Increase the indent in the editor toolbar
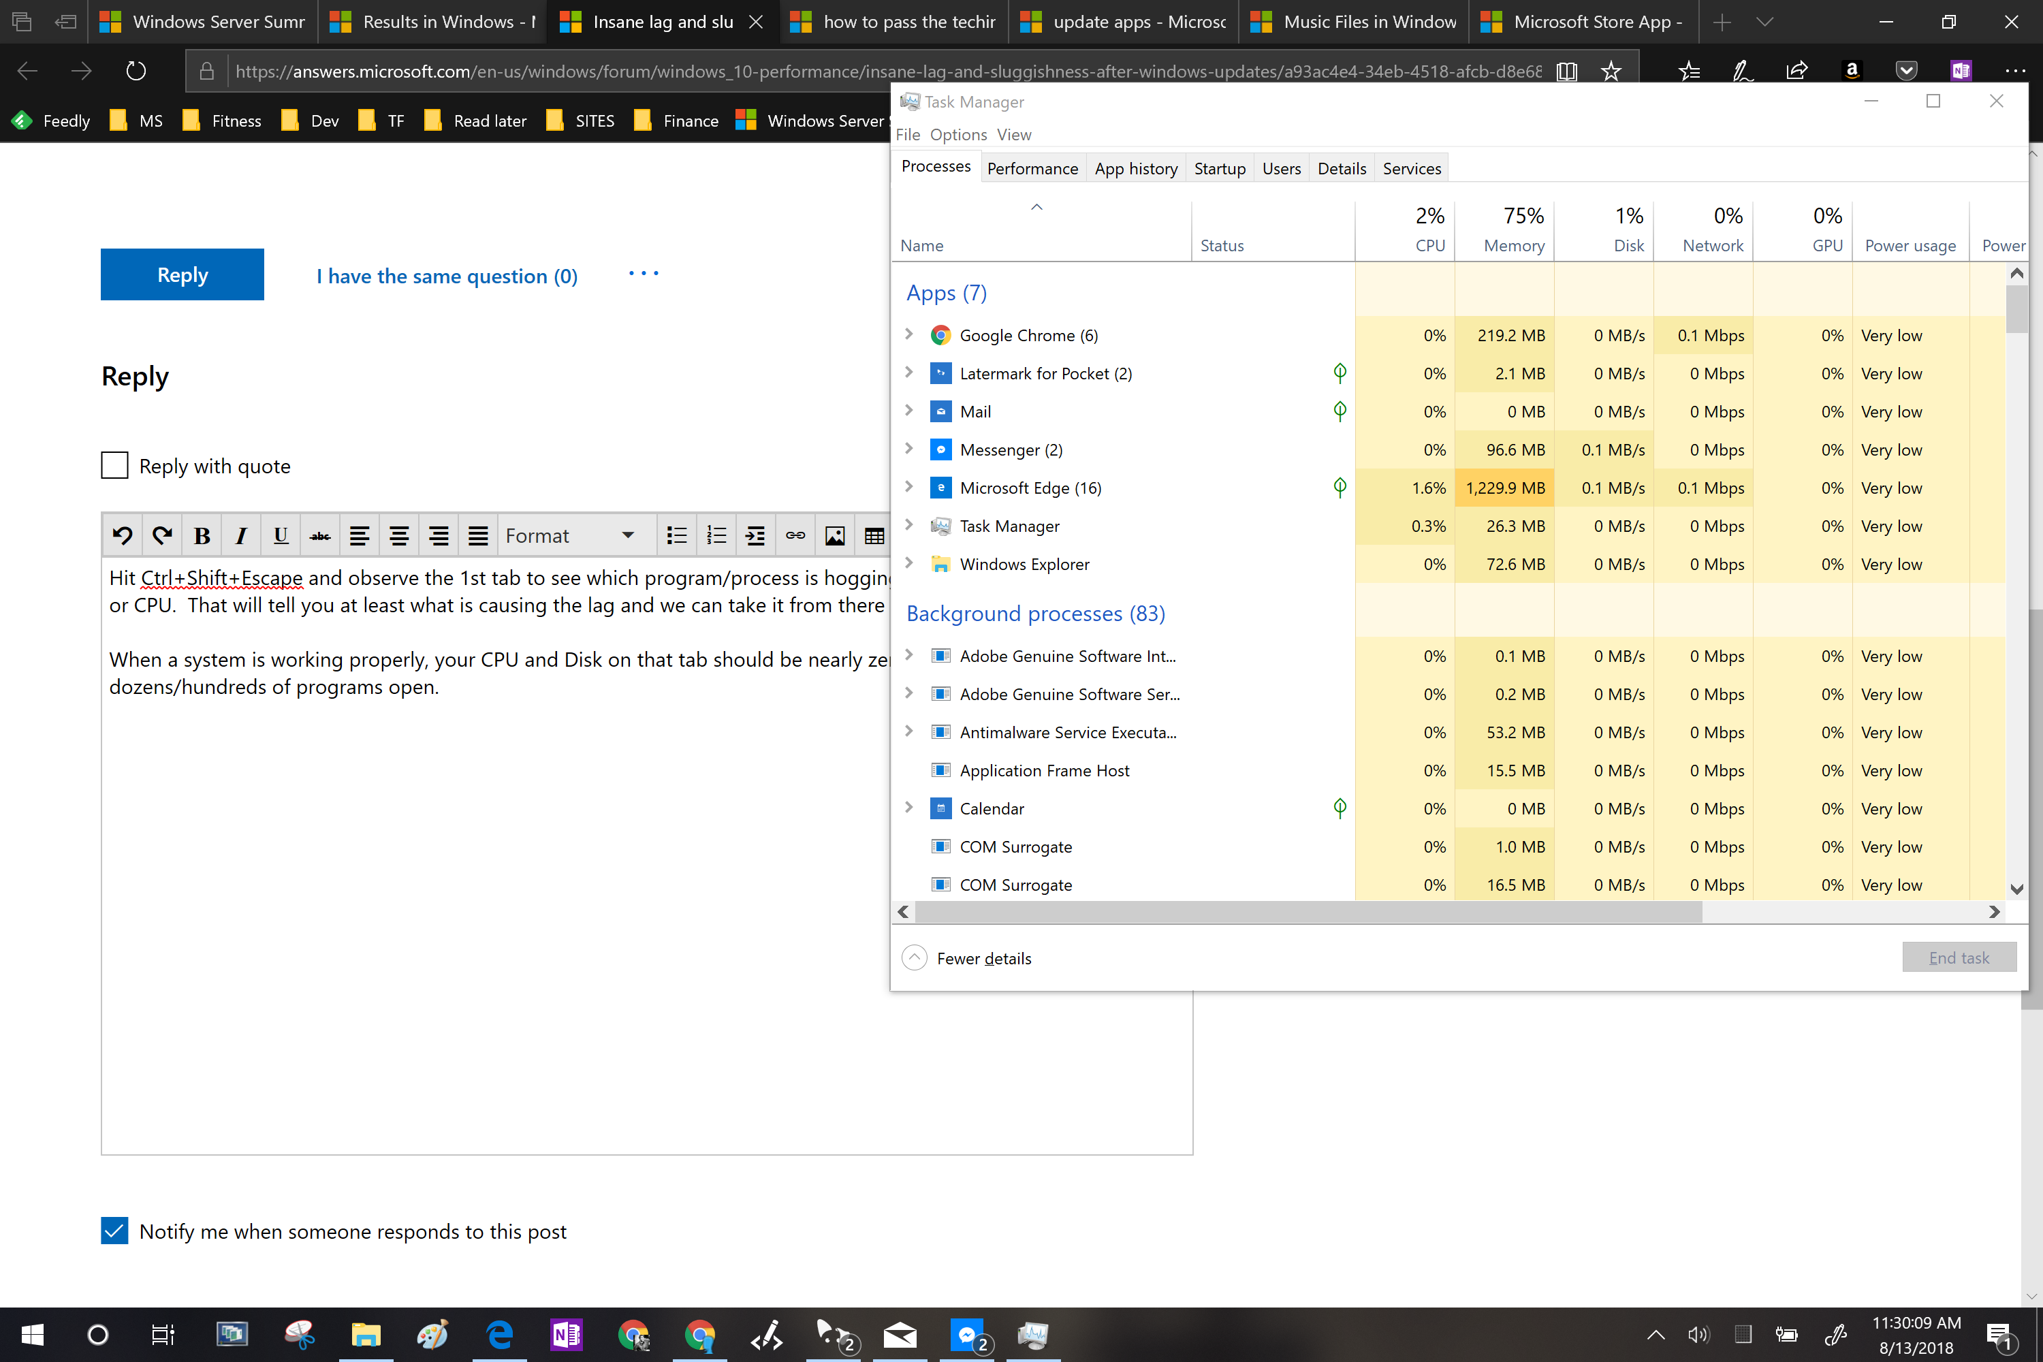 (756, 535)
